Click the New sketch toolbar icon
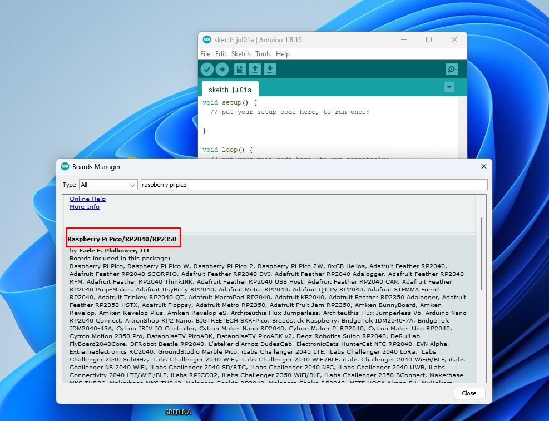 pyautogui.click(x=240, y=69)
